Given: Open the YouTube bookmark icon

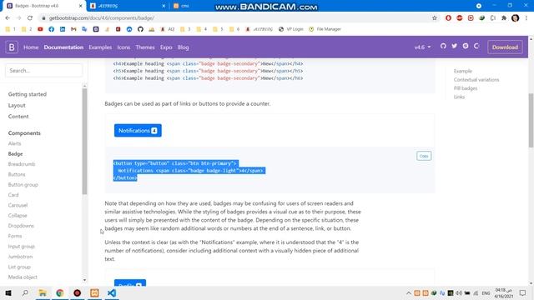Looking at the screenshot, I should pos(40,29).
